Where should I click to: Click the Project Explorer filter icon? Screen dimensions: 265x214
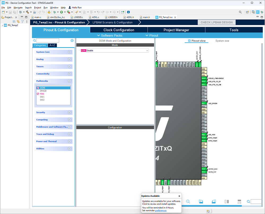[x=22, y=22]
